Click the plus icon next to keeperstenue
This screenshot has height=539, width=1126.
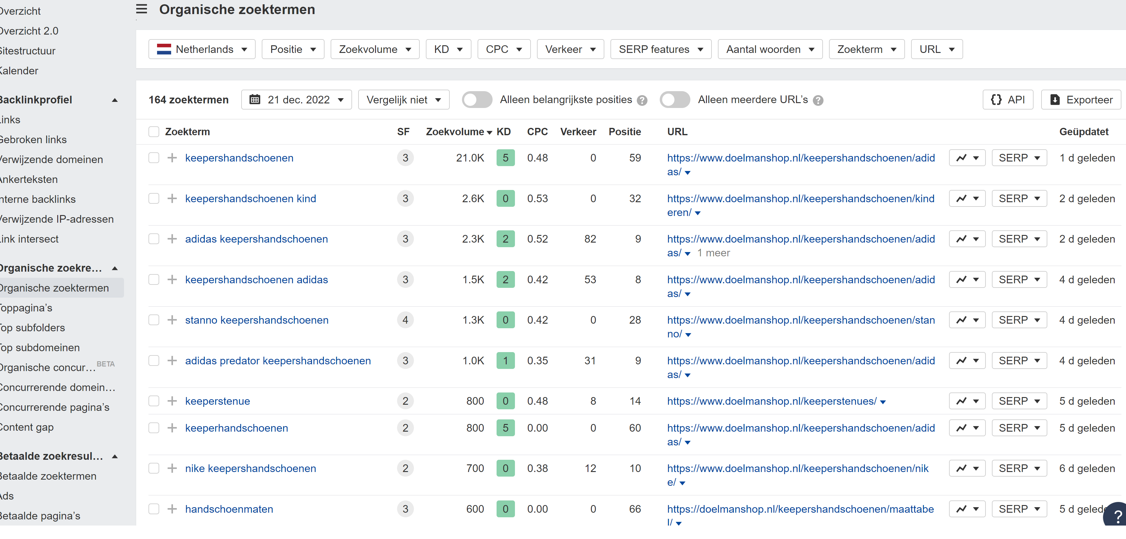172,401
